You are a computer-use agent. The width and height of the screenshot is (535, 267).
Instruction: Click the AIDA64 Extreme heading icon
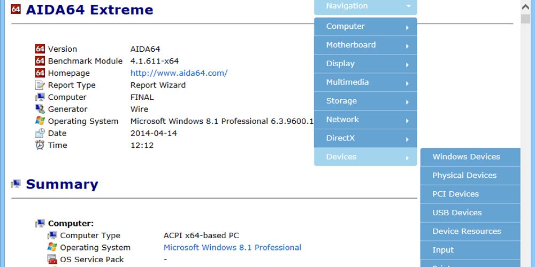click(x=16, y=9)
